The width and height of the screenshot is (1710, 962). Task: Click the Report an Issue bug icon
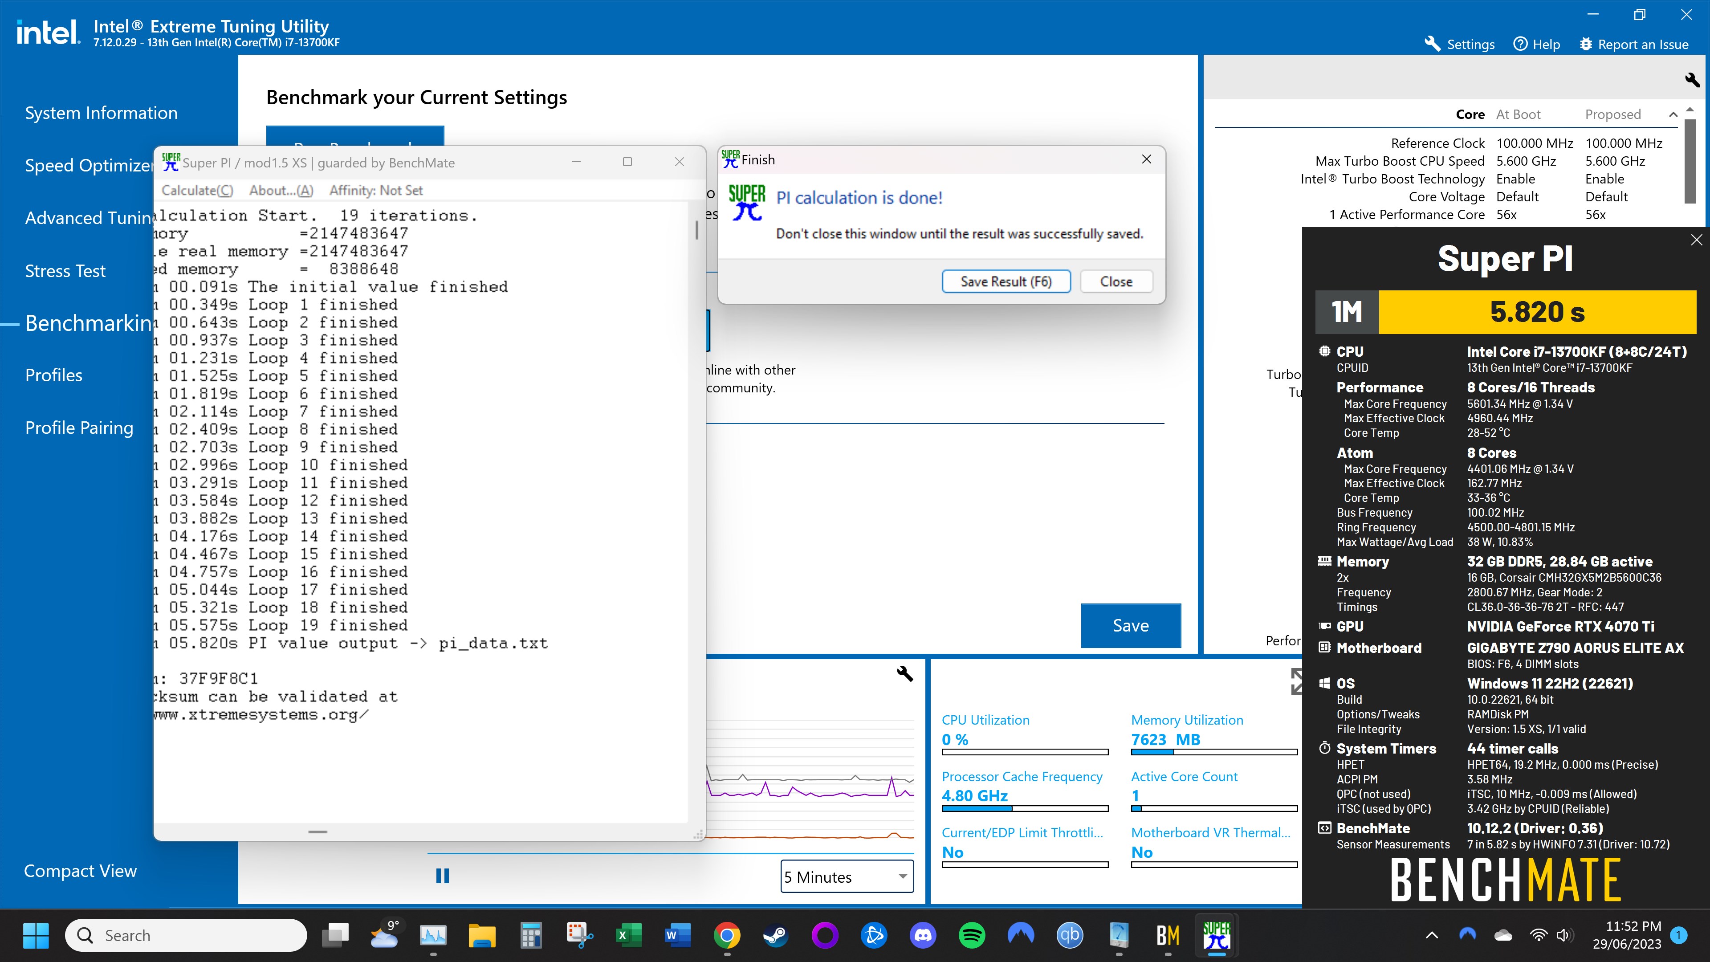[1586, 44]
